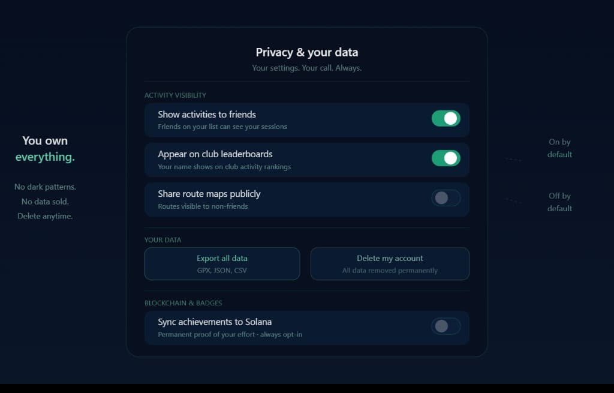The height and width of the screenshot is (393, 614).
Task: Click the "Off by default" annotation
Action: point(559,202)
